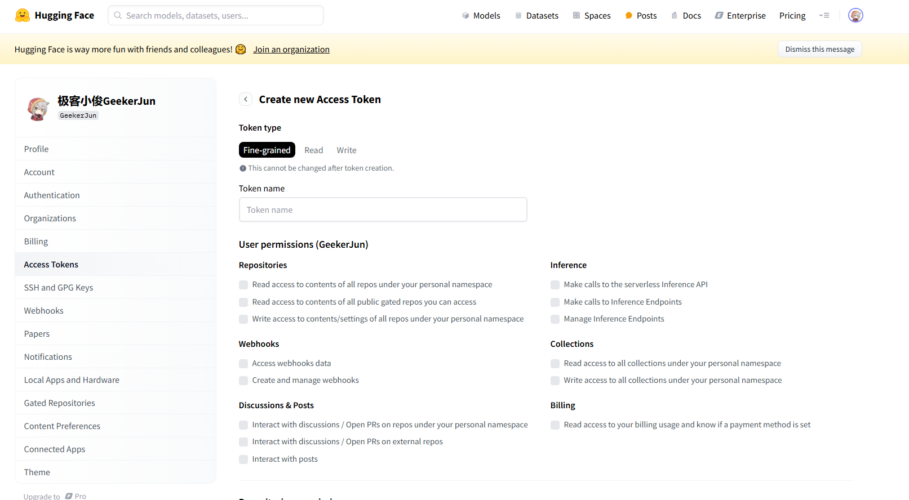The height and width of the screenshot is (500, 909).
Task: Open Account settings in sidebar
Action: point(116,172)
